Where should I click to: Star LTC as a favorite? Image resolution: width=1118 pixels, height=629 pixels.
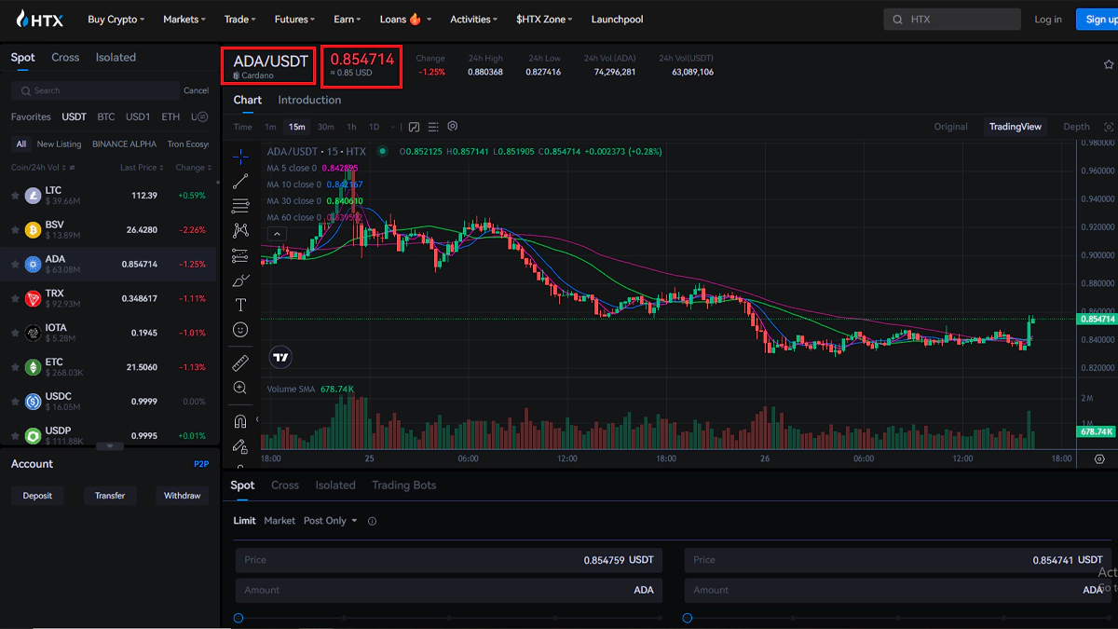(x=15, y=196)
